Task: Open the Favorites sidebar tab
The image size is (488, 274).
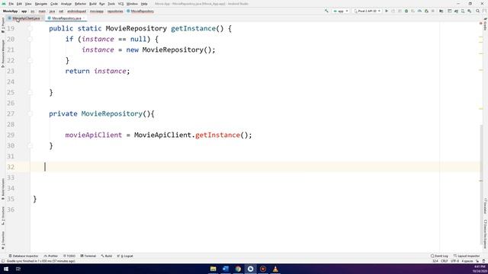Action: (3, 241)
